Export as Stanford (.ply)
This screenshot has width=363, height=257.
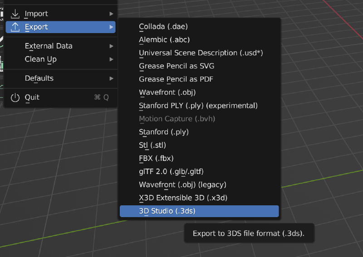[x=199, y=132]
